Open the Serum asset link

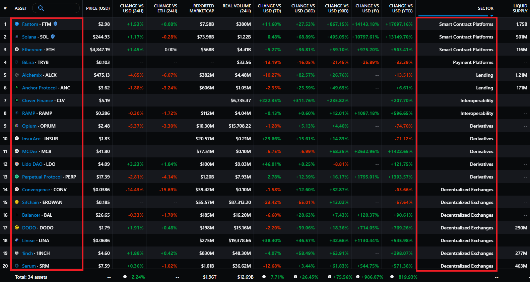pyautogui.click(x=29, y=266)
